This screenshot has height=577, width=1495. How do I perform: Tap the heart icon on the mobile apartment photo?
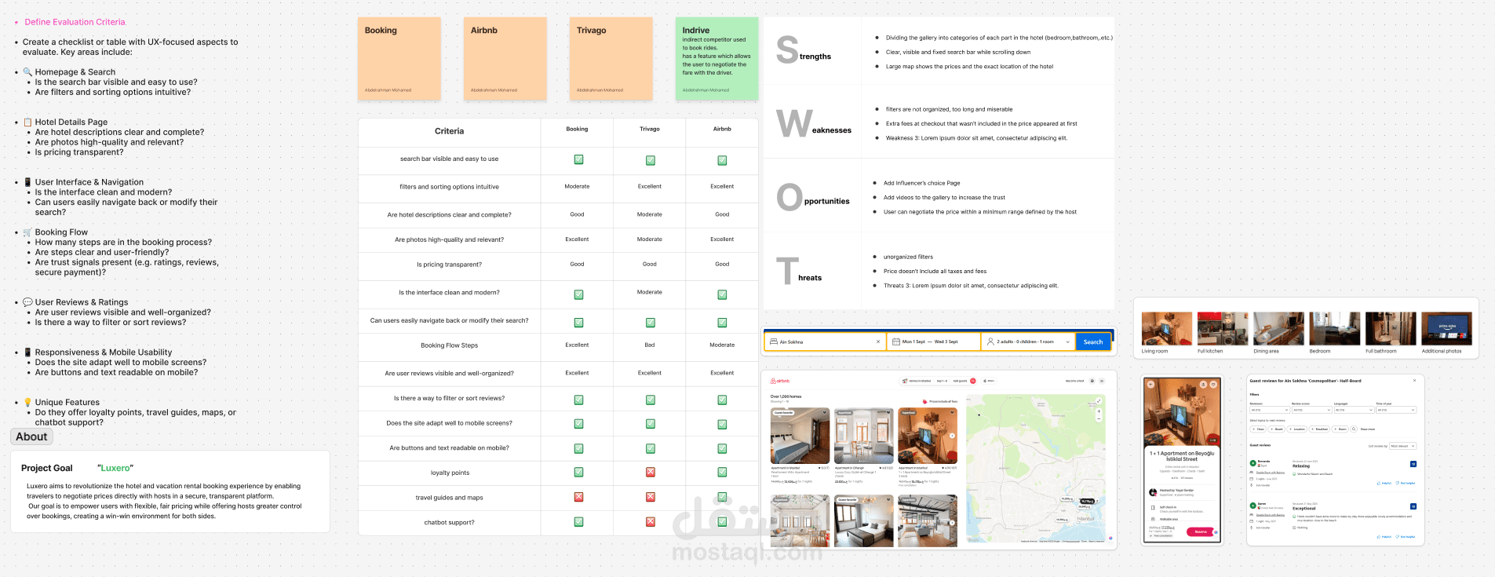coord(1213,385)
